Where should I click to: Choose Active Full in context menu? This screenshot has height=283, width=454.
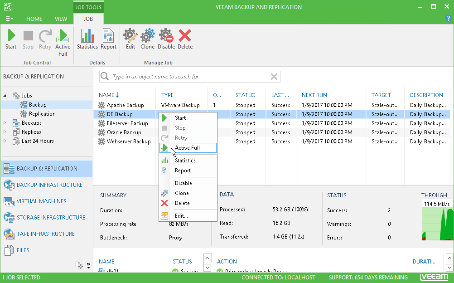pos(188,147)
